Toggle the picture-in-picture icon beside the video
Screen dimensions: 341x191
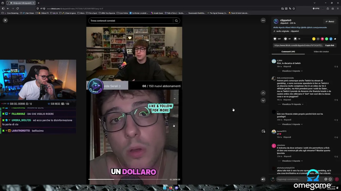263,131
